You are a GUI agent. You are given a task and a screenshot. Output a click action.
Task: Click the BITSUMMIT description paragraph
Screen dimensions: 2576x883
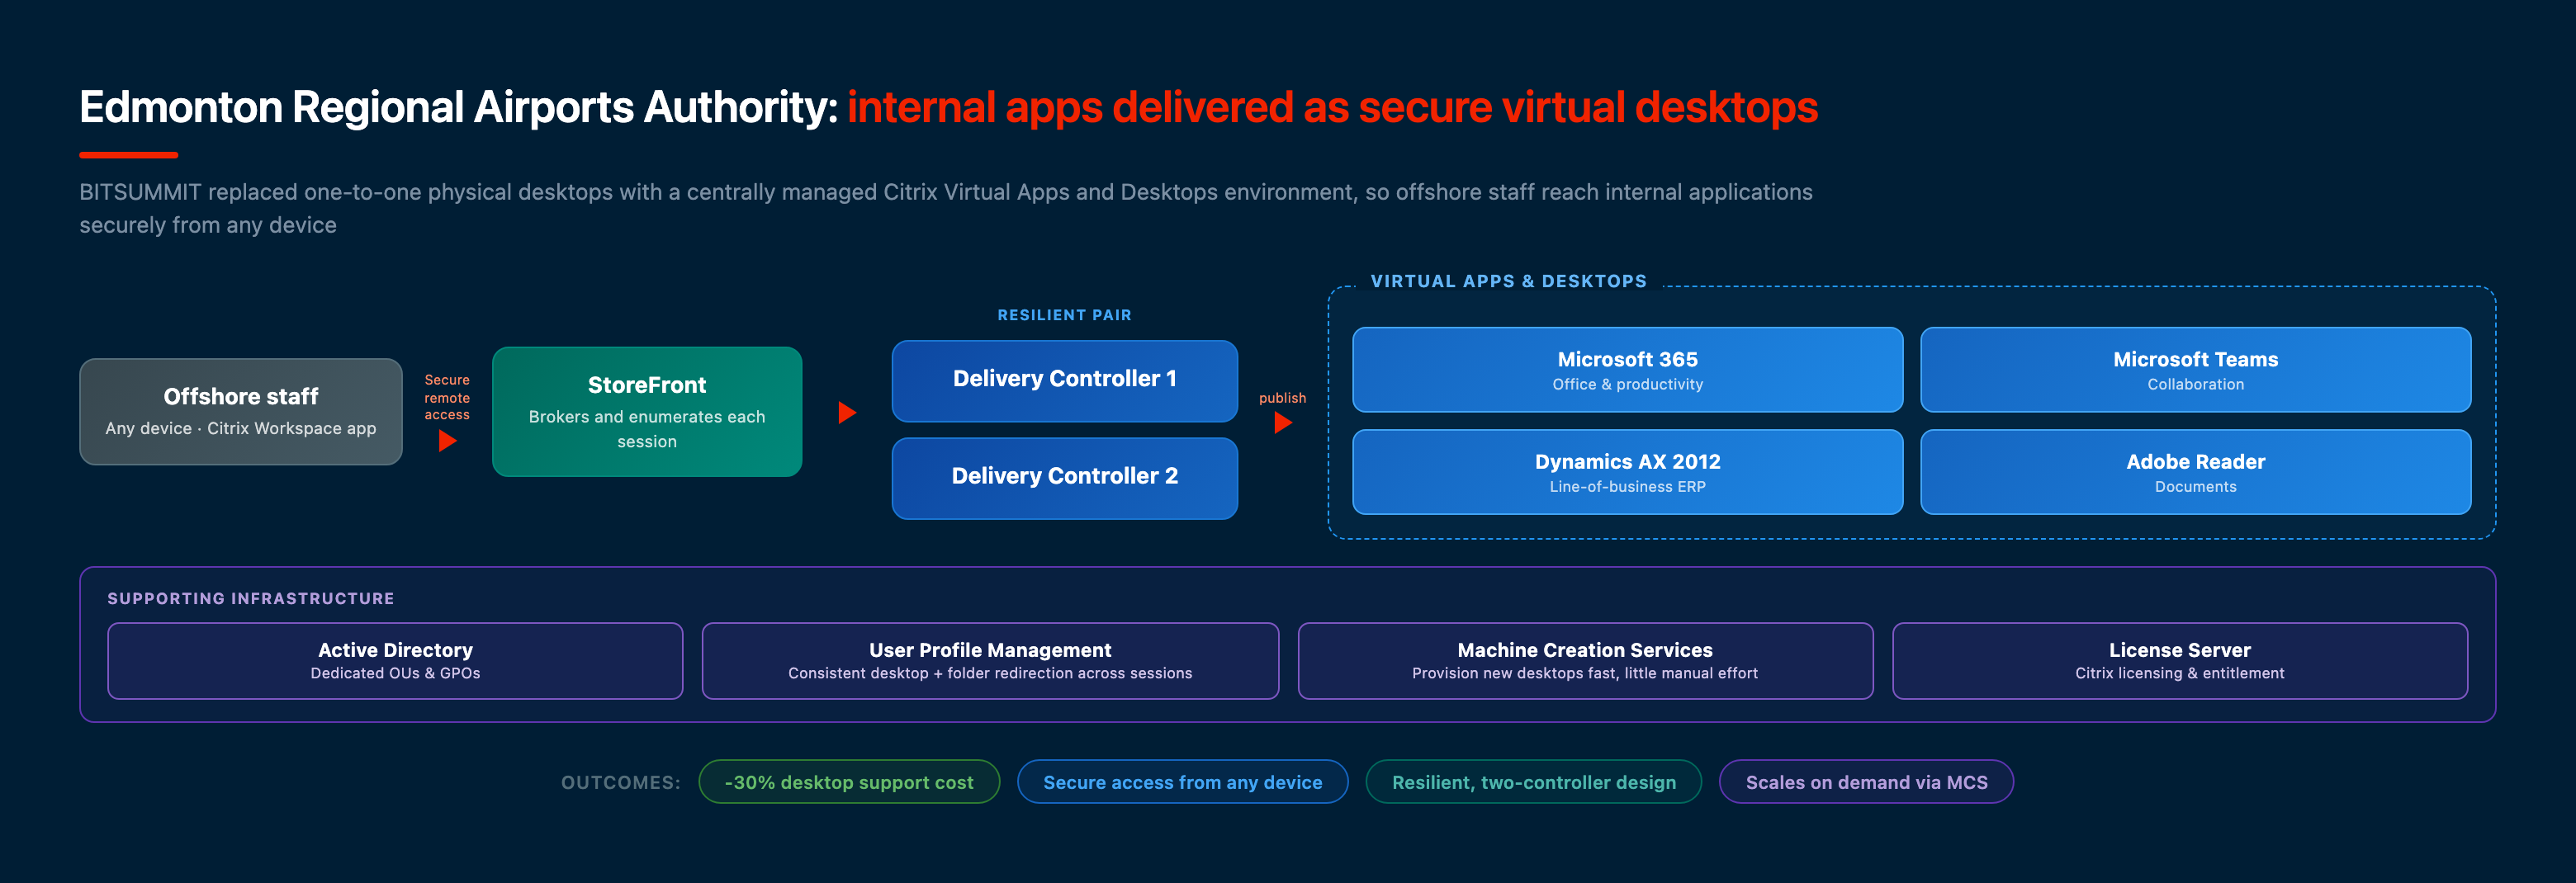click(945, 208)
